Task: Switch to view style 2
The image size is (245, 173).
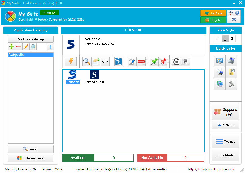Action: 225,39
